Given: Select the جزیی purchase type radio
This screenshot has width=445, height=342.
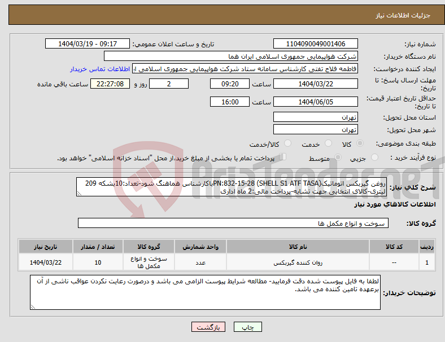Looking at the screenshot, I should tap(374, 157).
